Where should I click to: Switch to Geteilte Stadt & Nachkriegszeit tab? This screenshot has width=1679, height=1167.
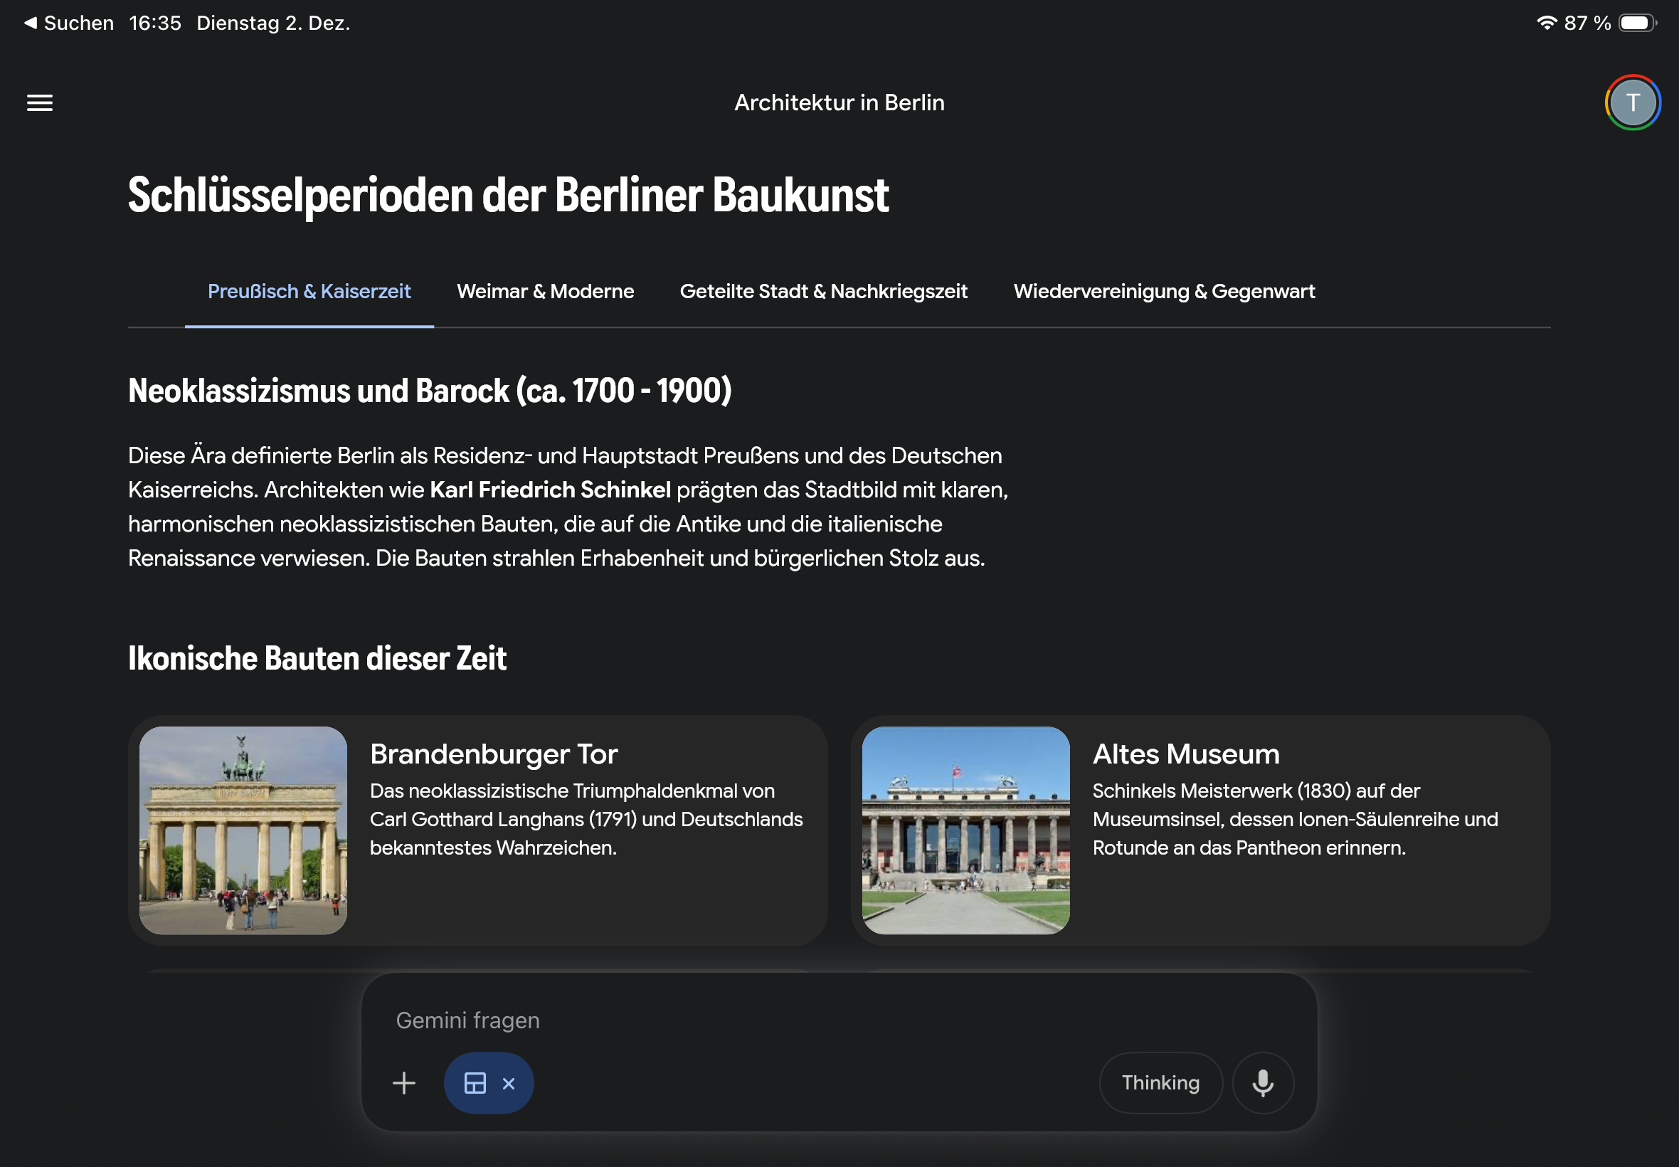click(x=823, y=291)
